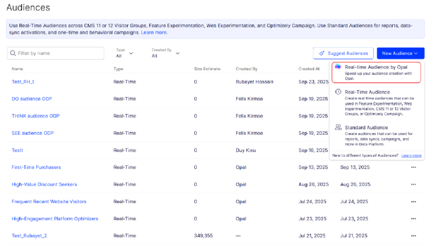The height and width of the screenshot is (246, 430).
Task: Open the THINK audience ODP link
Action: tap(36, 116)
